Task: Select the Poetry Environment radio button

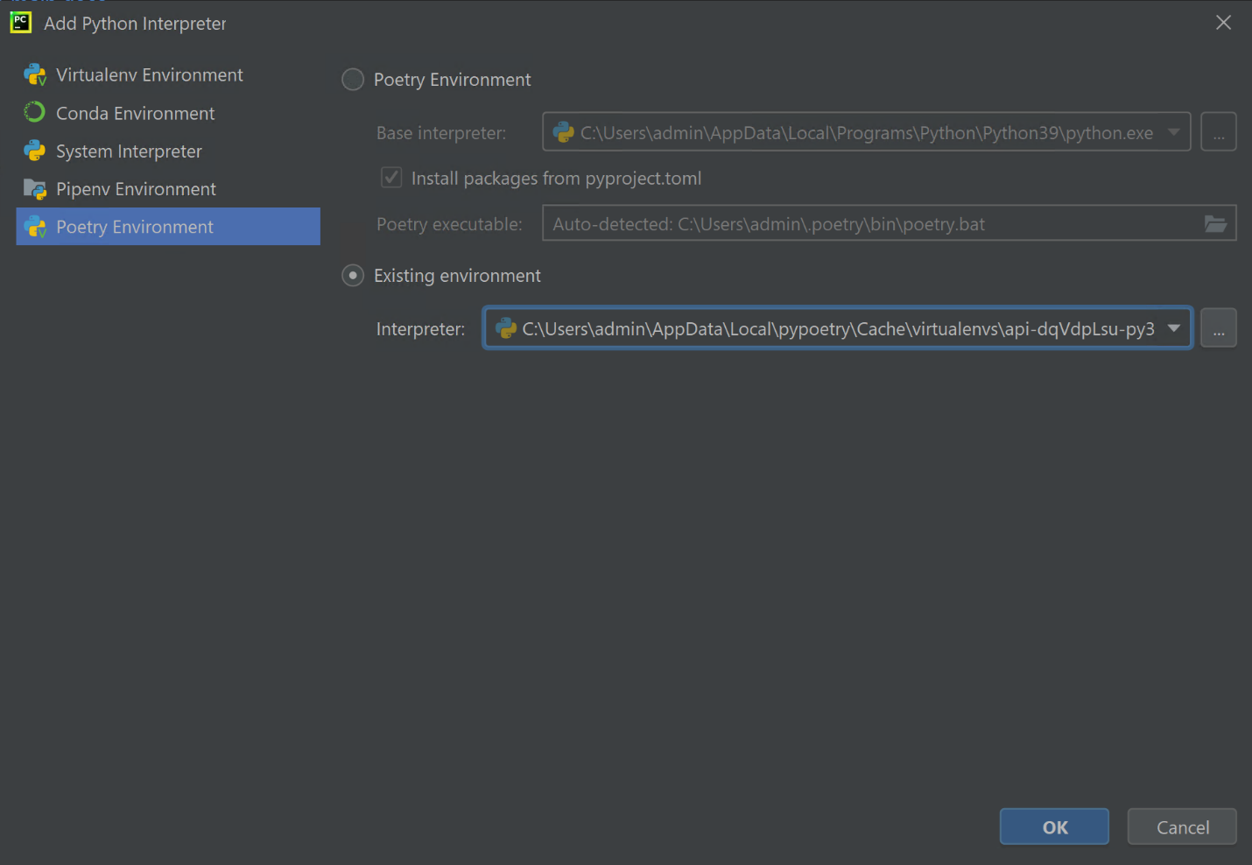Action: 353,80
